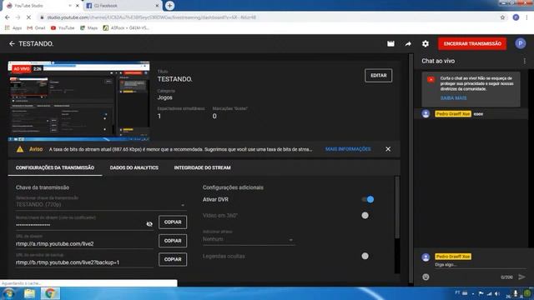Open the Maps bookmark
The image size is (534, 300).
[x=89, y=27]
